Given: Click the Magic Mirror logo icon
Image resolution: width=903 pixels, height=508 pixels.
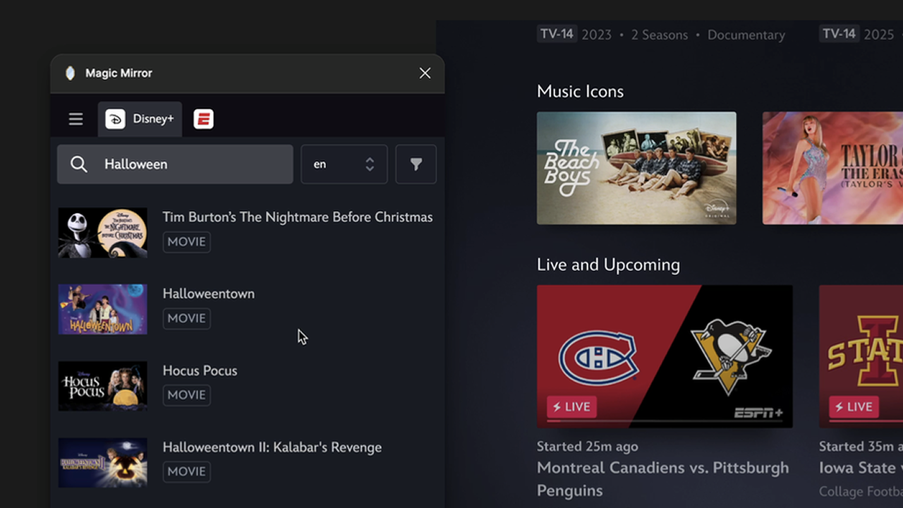Looking at the screenshot, I should [x=70, y=73].
